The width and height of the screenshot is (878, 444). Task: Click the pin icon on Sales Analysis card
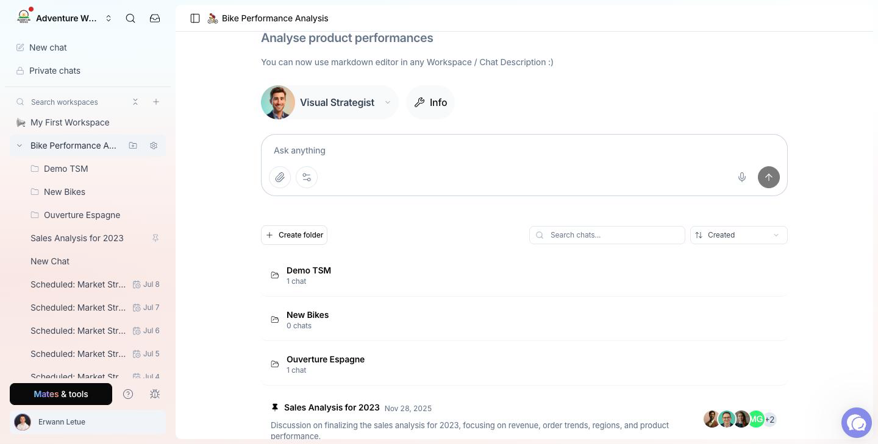275,407
